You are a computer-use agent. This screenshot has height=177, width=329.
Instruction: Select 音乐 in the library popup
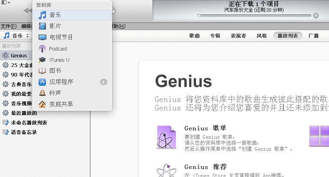coord(72,15)
